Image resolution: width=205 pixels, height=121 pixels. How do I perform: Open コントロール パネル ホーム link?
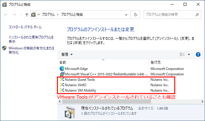25,27
